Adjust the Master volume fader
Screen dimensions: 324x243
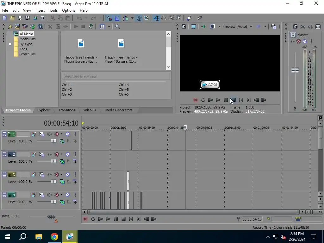tap(295, 70)
